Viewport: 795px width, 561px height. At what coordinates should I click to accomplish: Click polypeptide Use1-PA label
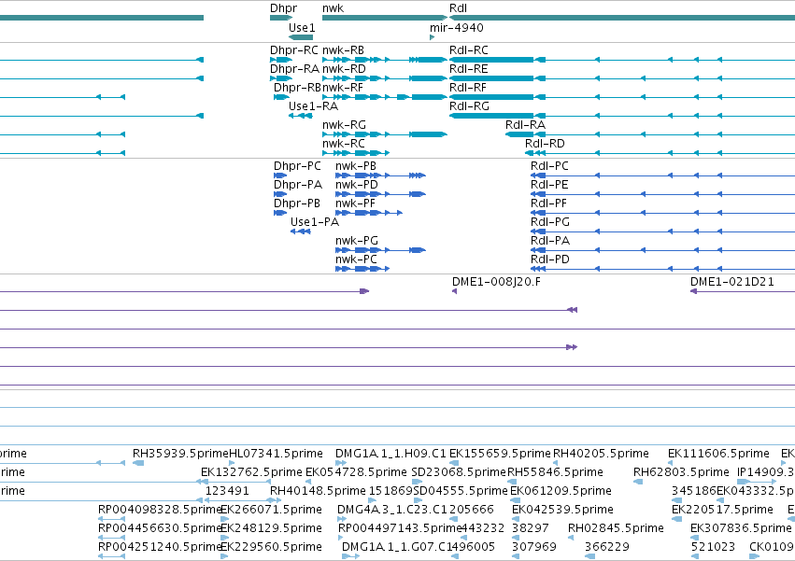pos(315,222)
